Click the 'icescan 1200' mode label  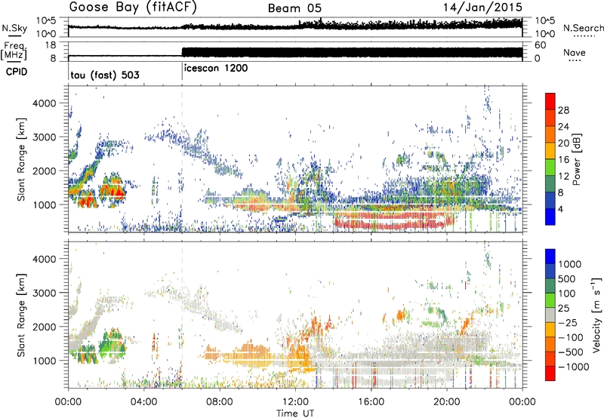[x=216, y=69]
